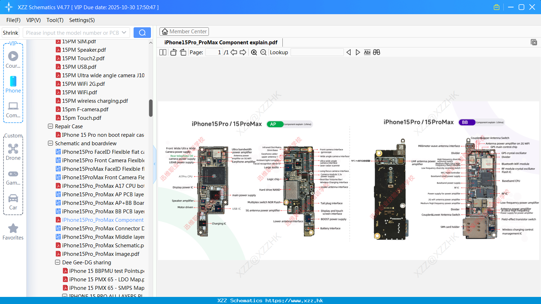
Task: Click the Lookup text field
Action: coord(317,52)
